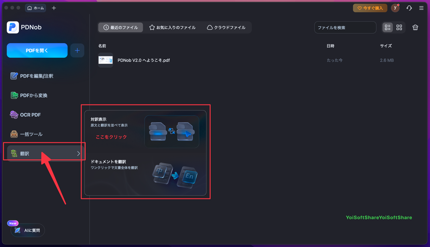Open PDNob V2.0 へようこそ.pdf file name
Viewport: 430px width, 247px height.
point(144,60)
